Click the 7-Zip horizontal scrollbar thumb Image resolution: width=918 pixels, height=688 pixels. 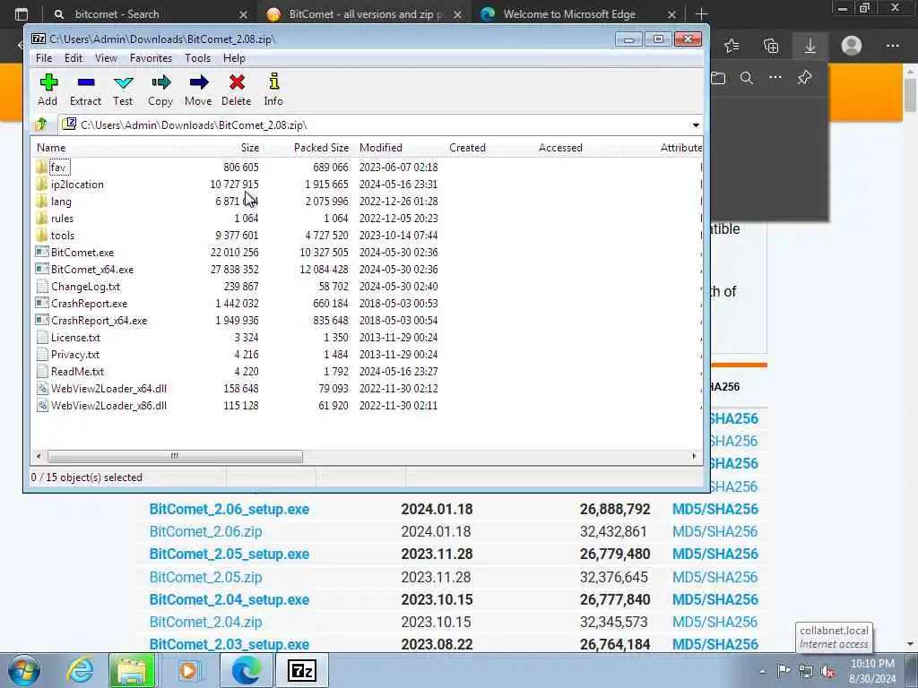[175, 456]
